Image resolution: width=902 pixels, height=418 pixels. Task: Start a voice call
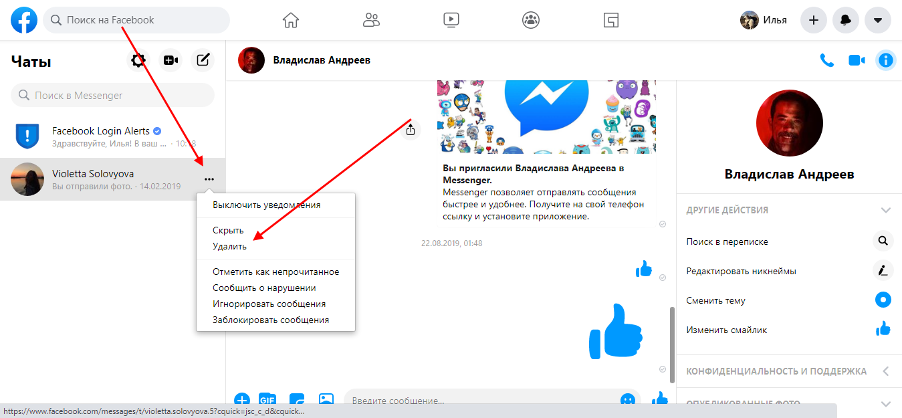[827, 60]
